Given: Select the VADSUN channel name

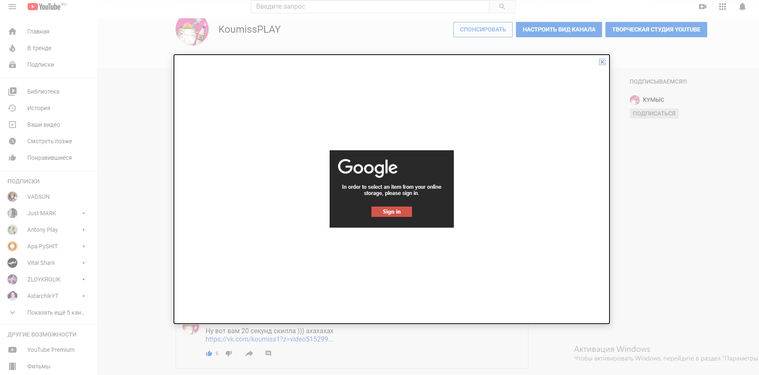Looking at the screenshot, I should (x=39, y=197).
